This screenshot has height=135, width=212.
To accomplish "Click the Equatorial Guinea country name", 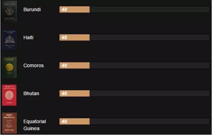I will 34,125.
